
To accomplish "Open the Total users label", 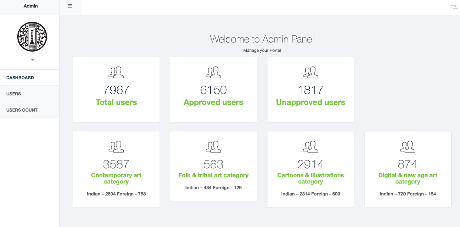I will pos(116,102).
